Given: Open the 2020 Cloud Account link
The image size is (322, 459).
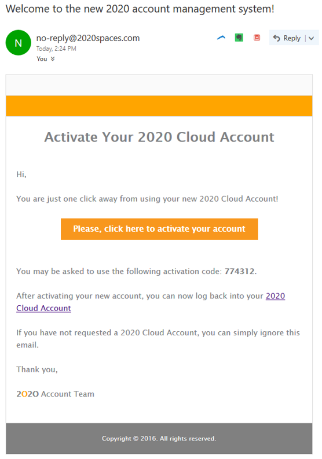Looking at the screenshot, I should click(x=151, y=302).
